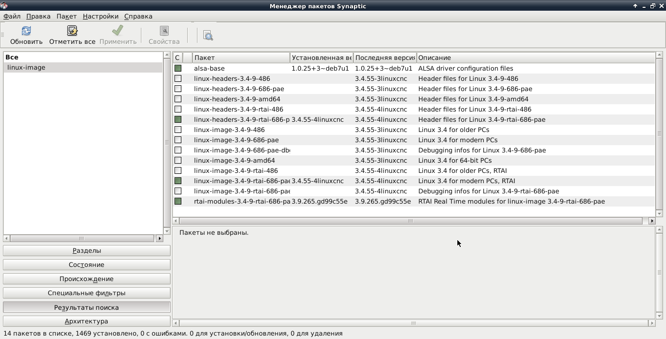Click the description pane scroll down arrow

pos(659,316)
